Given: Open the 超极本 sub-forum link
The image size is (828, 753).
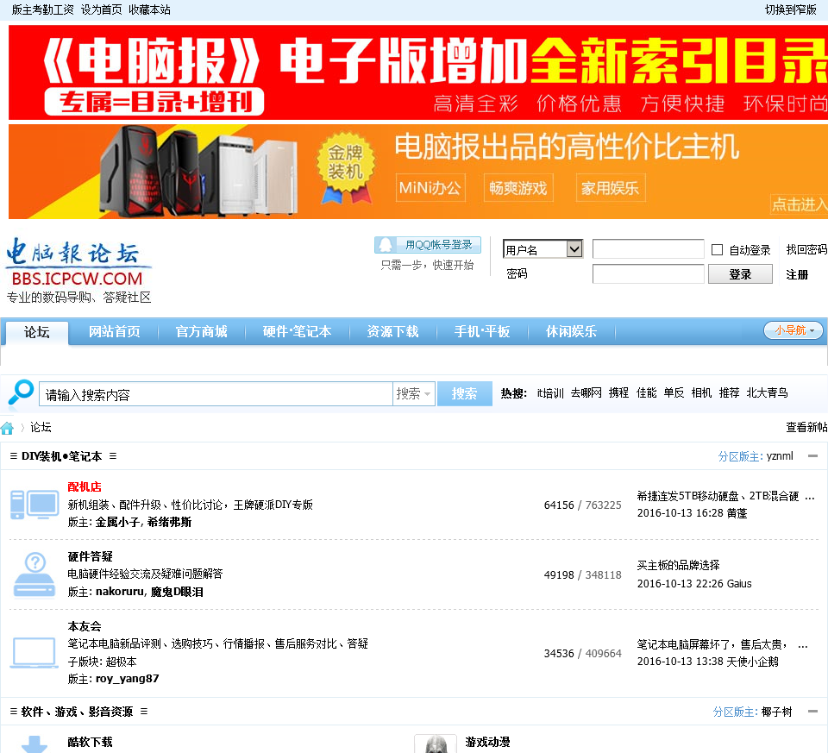Looking at the screenshot, I should [122, 662].
